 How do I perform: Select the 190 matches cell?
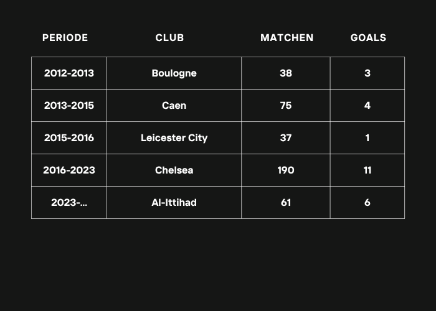[x=286, y=170]
